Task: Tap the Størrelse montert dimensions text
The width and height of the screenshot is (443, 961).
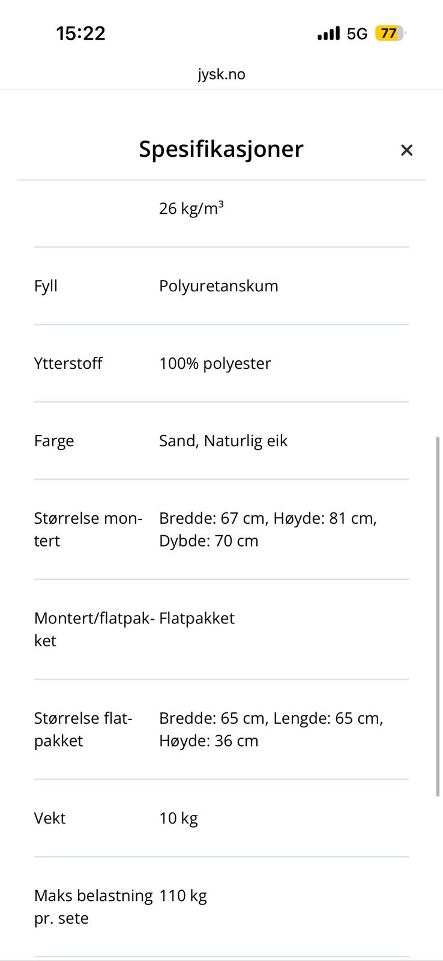Action: [268, 529]
